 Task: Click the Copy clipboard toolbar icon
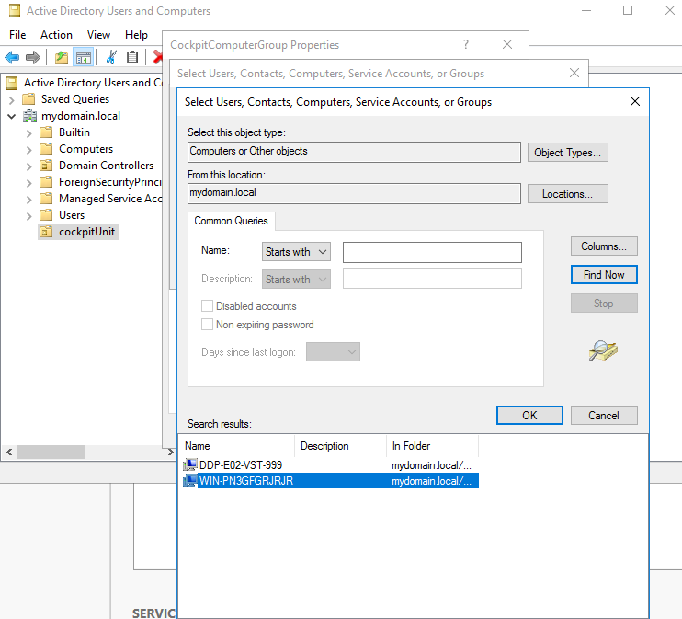tap(132, 57)
